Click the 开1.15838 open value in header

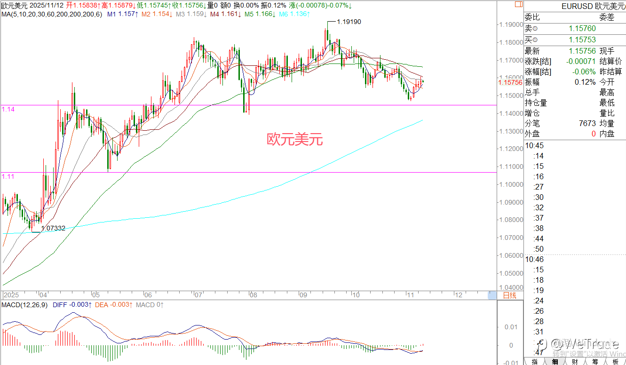[x=83, y=5]
